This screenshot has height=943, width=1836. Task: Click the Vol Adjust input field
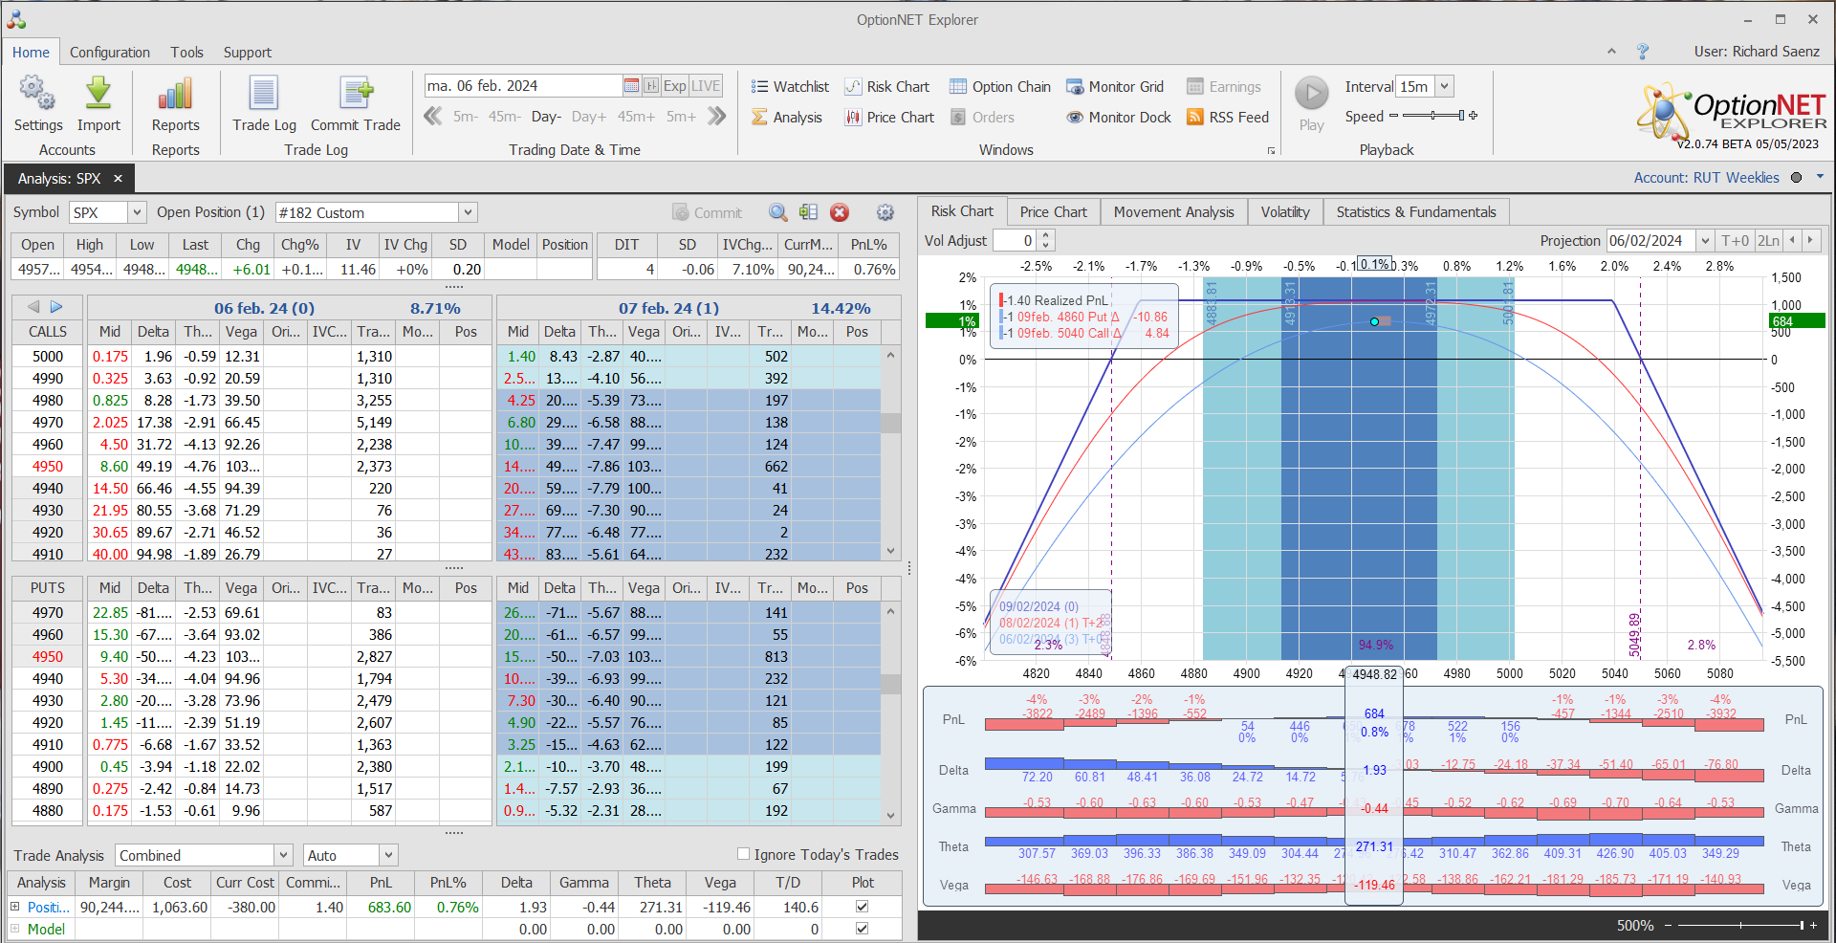tap(1014, 241)
